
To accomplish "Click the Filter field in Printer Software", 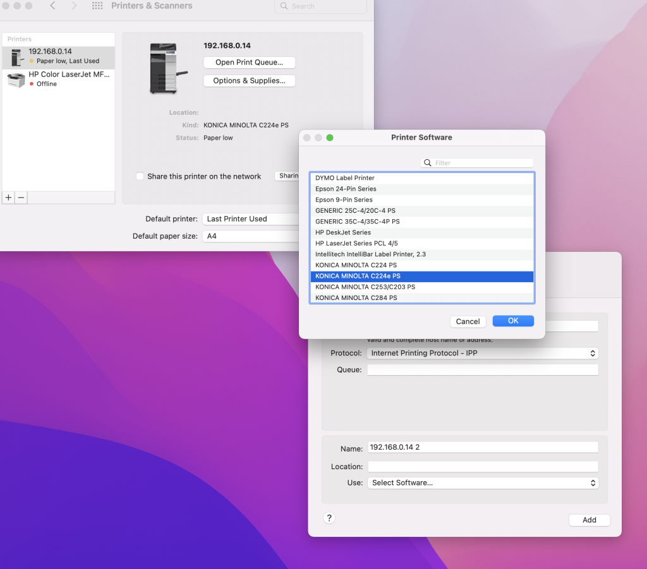I will click(477, 163).
